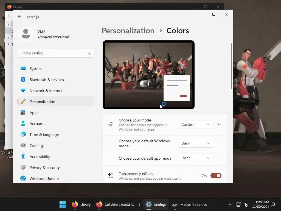Open Bluetooth & devices settings
Screen dimensions: 281x211
56,79
